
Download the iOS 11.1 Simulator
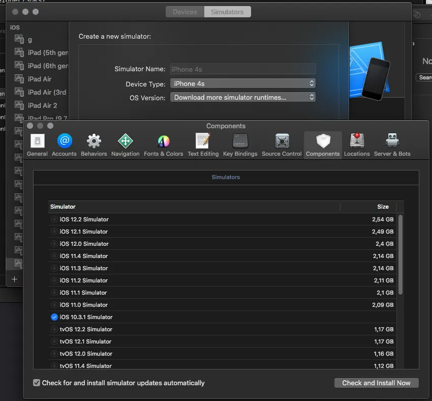pyautogui.click(x=54, y=293)
